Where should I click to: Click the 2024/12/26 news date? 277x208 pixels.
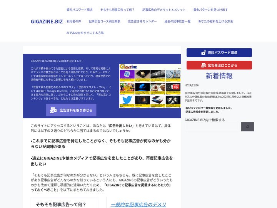tap(192, 85)
